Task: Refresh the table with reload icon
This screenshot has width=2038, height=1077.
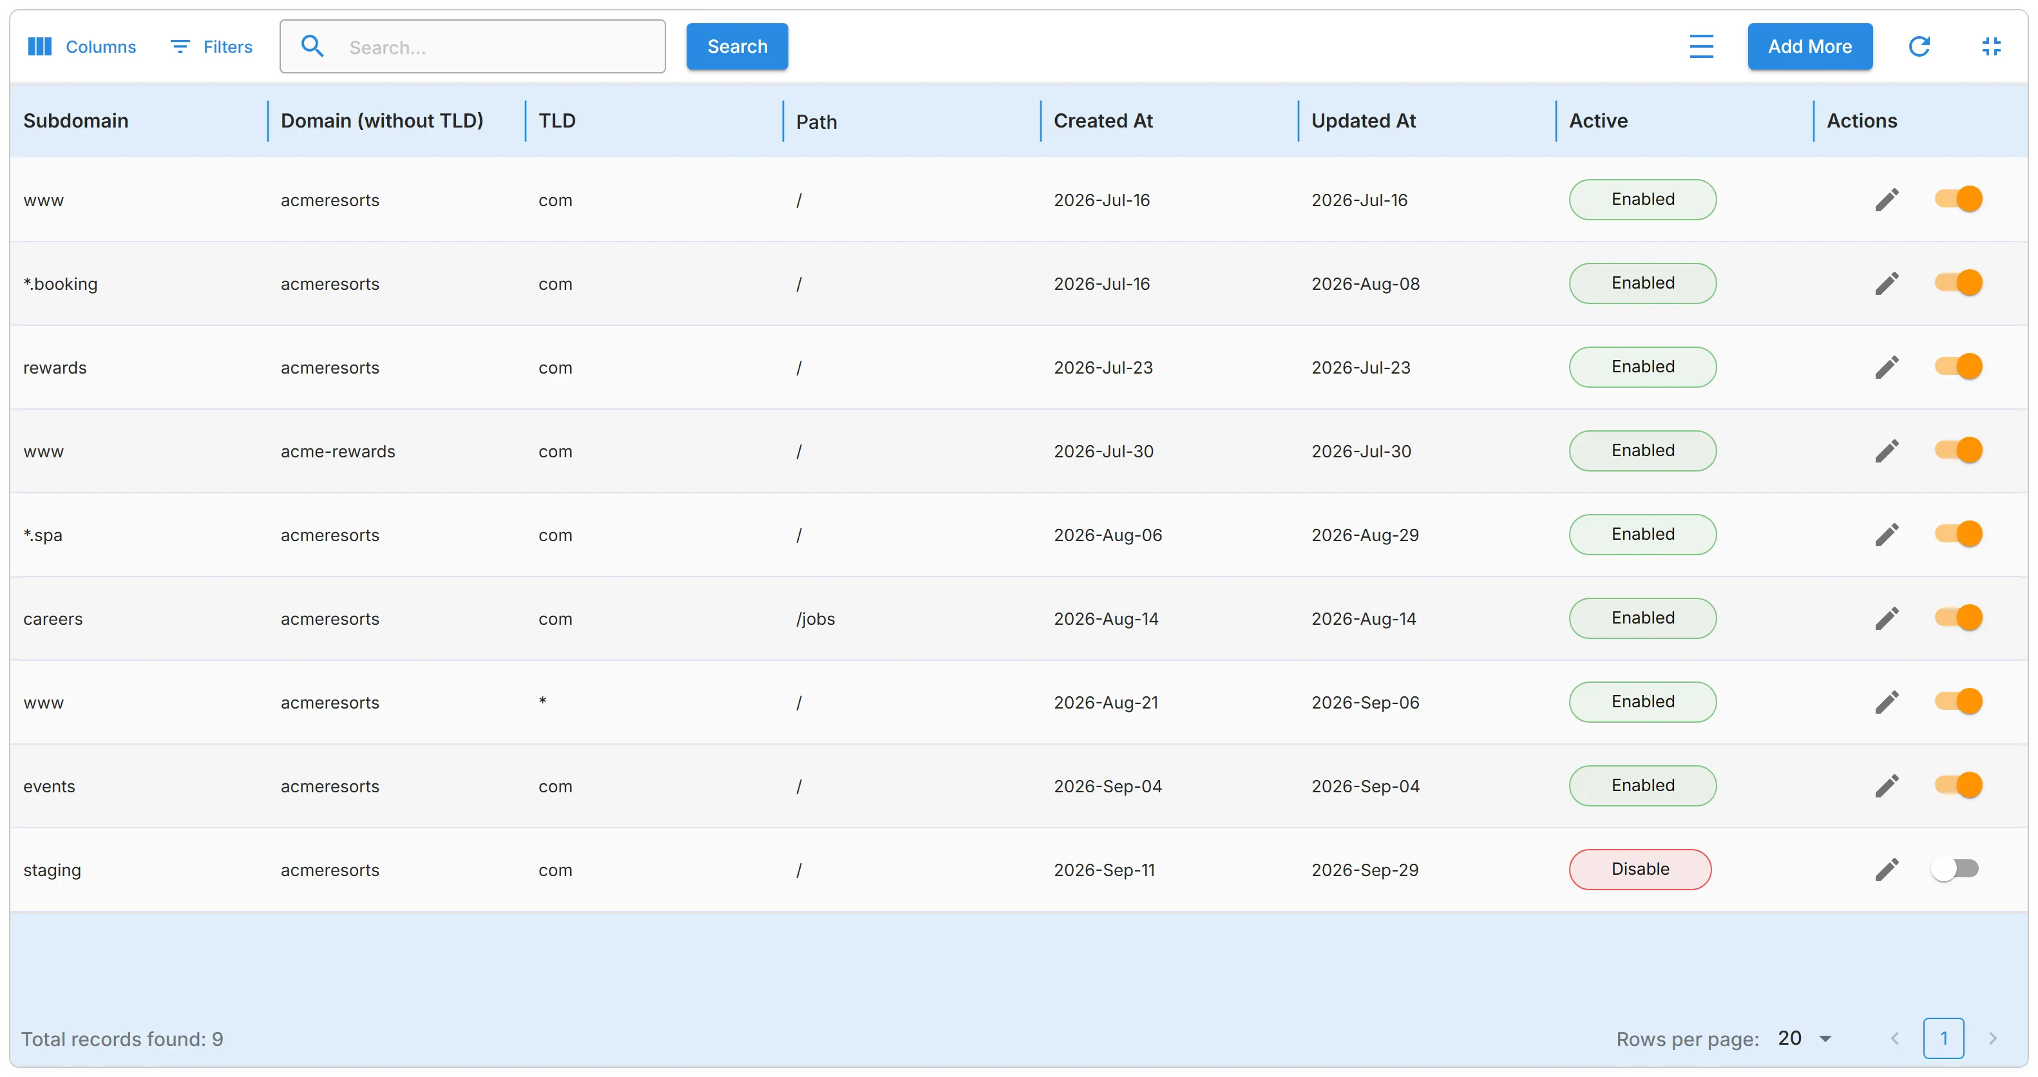Action: tap(1919, 46)
